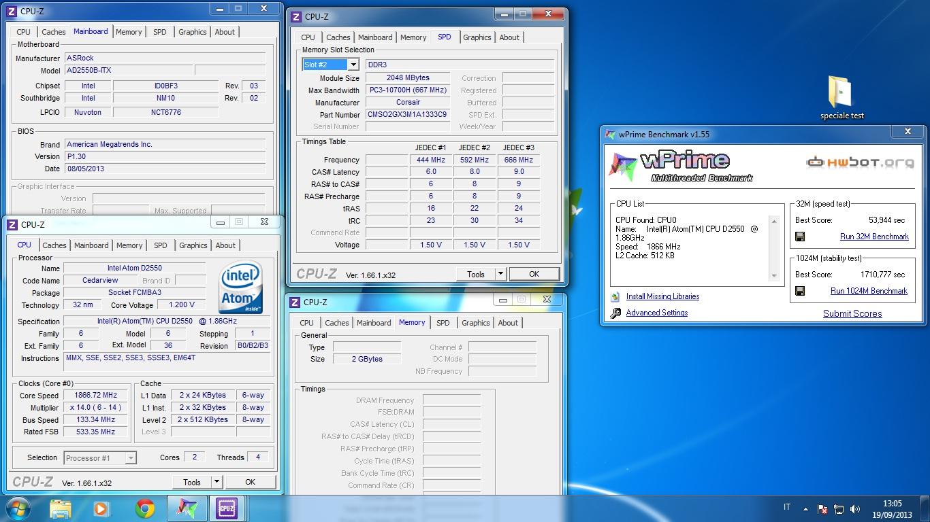Click OK in the CPU tab CPU-Z window
The image size is (930, 522).
250,482
